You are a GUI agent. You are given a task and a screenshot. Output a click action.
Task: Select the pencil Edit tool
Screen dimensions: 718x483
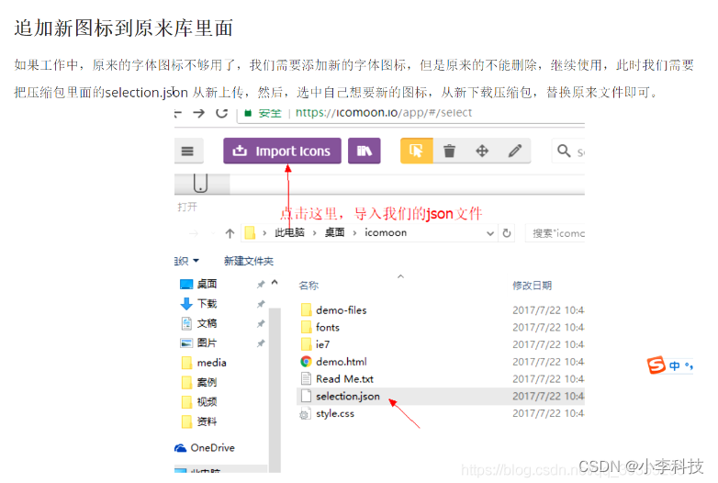coord(514,152)
